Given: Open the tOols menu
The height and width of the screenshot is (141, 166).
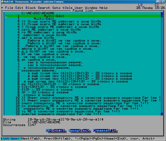Looking at the screenshot, I should pyautogui.click(x=68, y=8).
